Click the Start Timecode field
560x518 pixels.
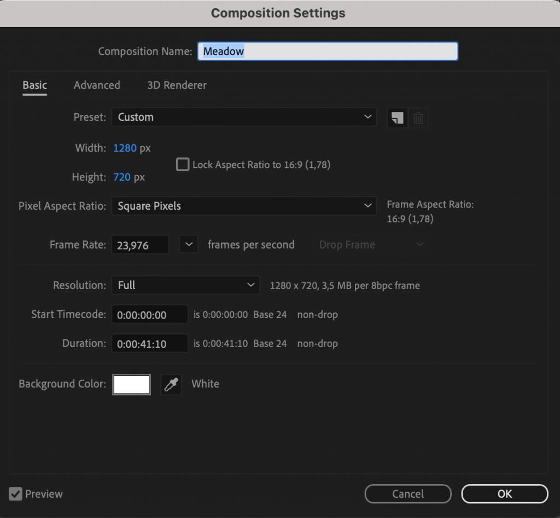tap(149, 314)
